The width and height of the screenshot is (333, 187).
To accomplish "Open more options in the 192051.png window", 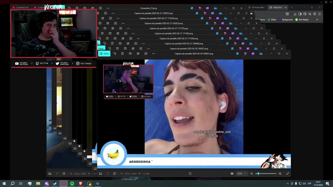I will (148, 49).
